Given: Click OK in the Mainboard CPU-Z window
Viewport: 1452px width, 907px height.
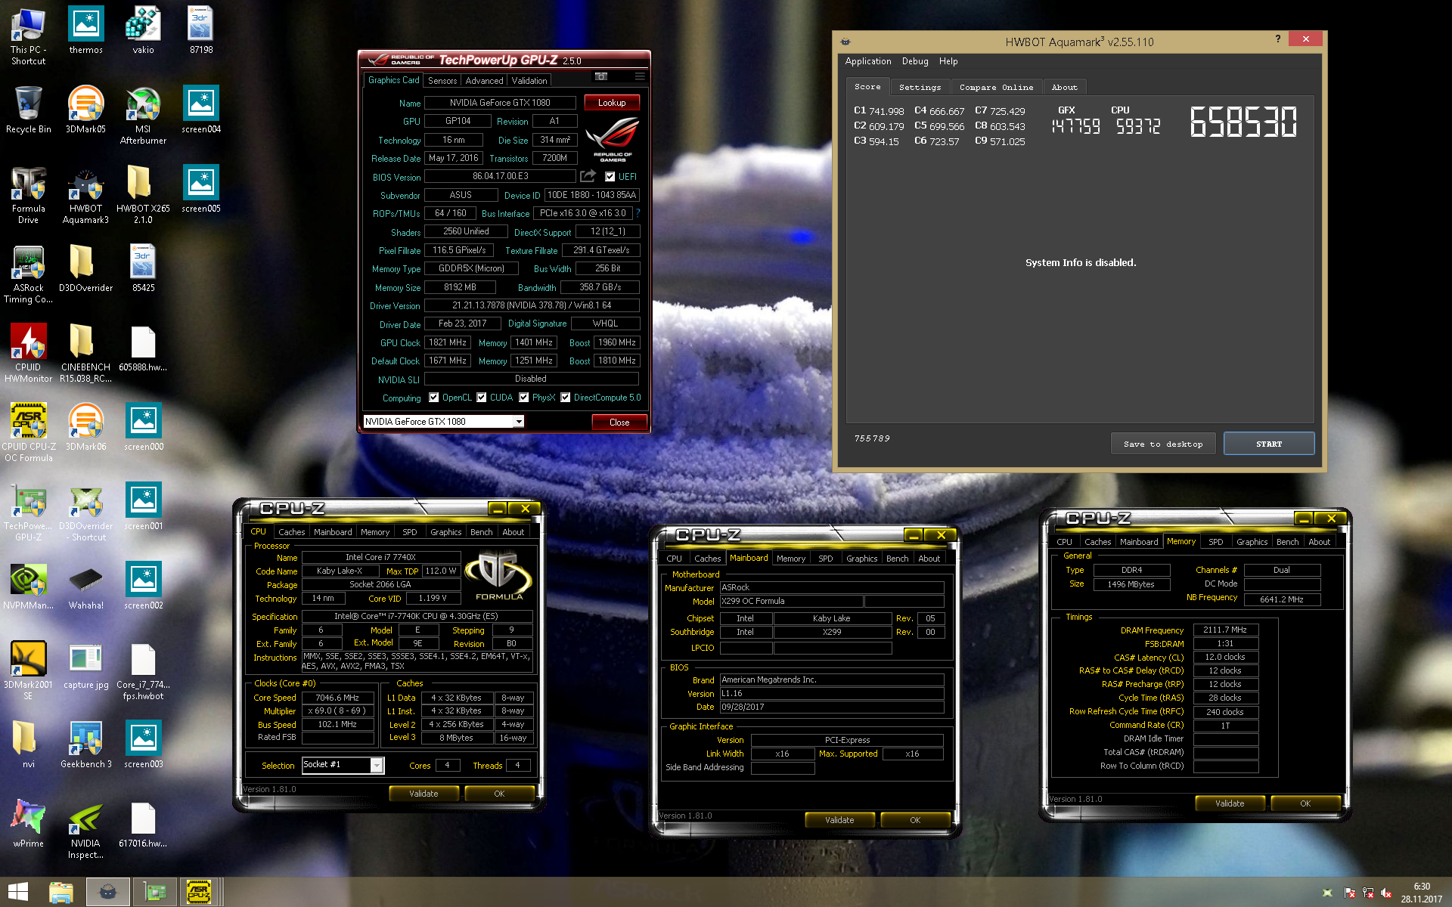Looking at the screenshot, I should tap(915, 820).
